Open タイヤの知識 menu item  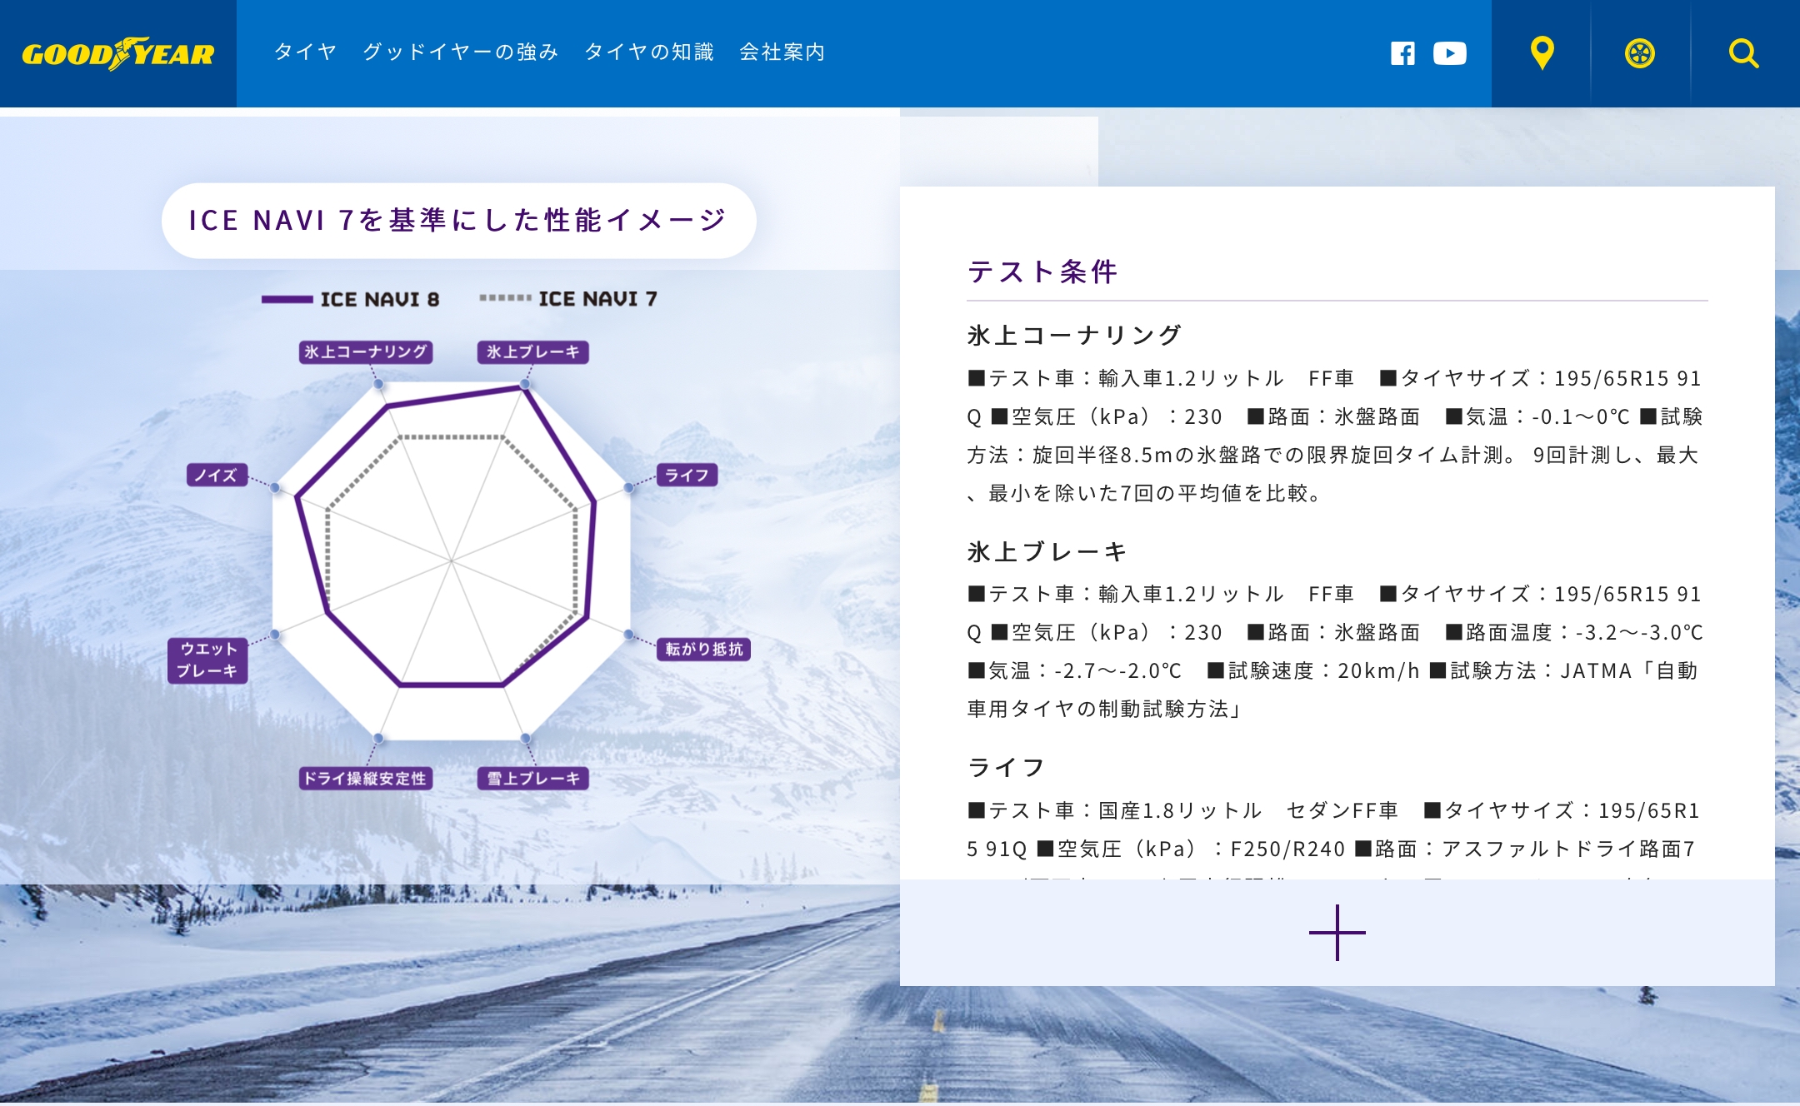(x=649, y=52)
